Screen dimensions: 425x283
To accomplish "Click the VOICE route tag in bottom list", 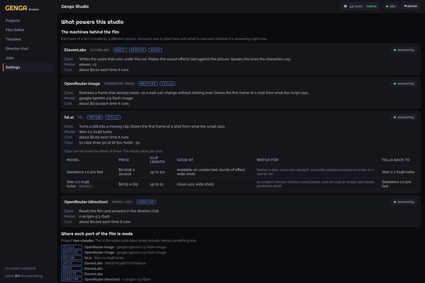I will (72, 263).
